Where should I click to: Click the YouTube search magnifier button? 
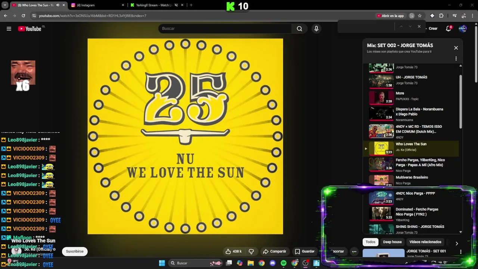click(299, 29)
